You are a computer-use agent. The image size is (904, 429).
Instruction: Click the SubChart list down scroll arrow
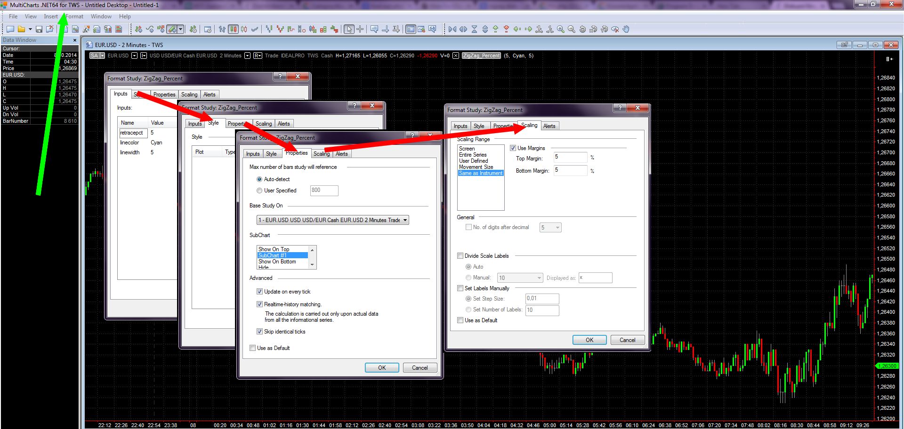point(312,265)
